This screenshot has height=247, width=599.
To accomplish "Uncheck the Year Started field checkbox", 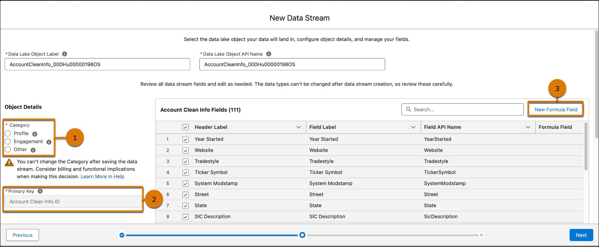I will [x=185, y=139].
